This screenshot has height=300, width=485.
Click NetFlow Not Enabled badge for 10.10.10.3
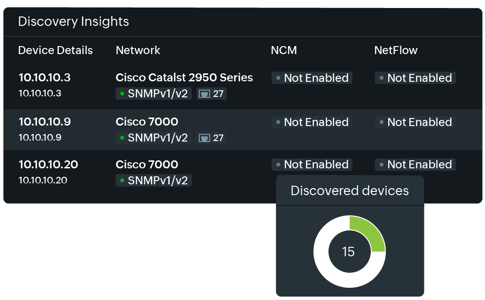pyautogui.click(x=415, y=78)
